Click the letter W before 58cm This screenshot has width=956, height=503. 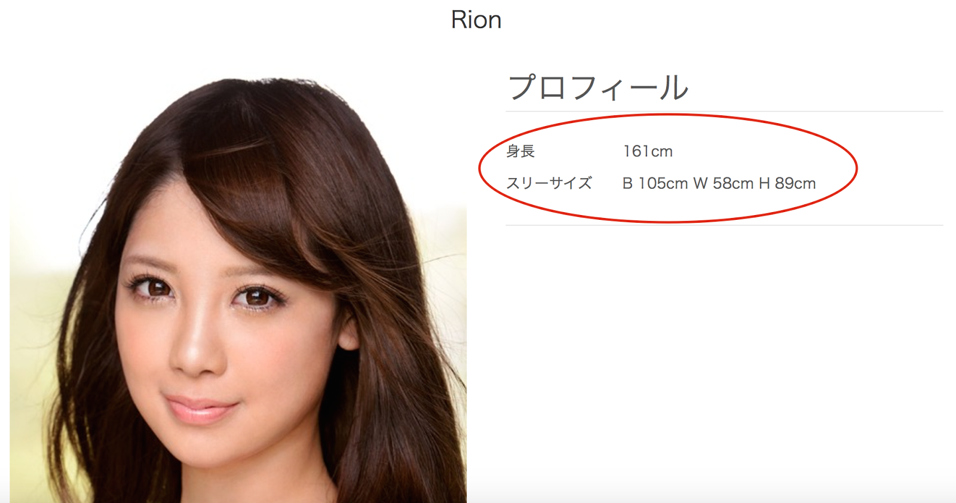(x=700, y=183)
